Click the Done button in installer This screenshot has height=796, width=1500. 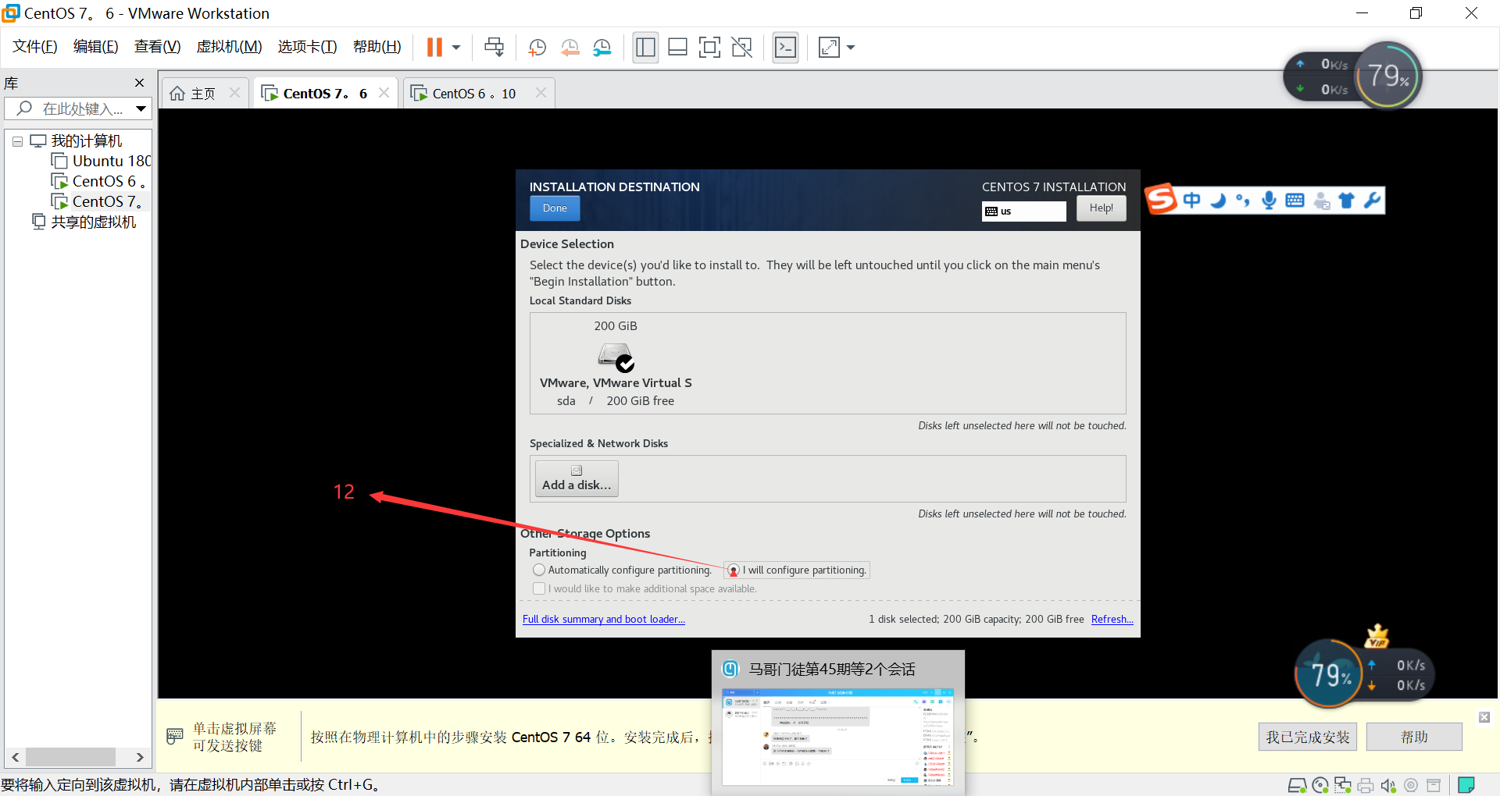pyautogui.click(x=555, y=208)
